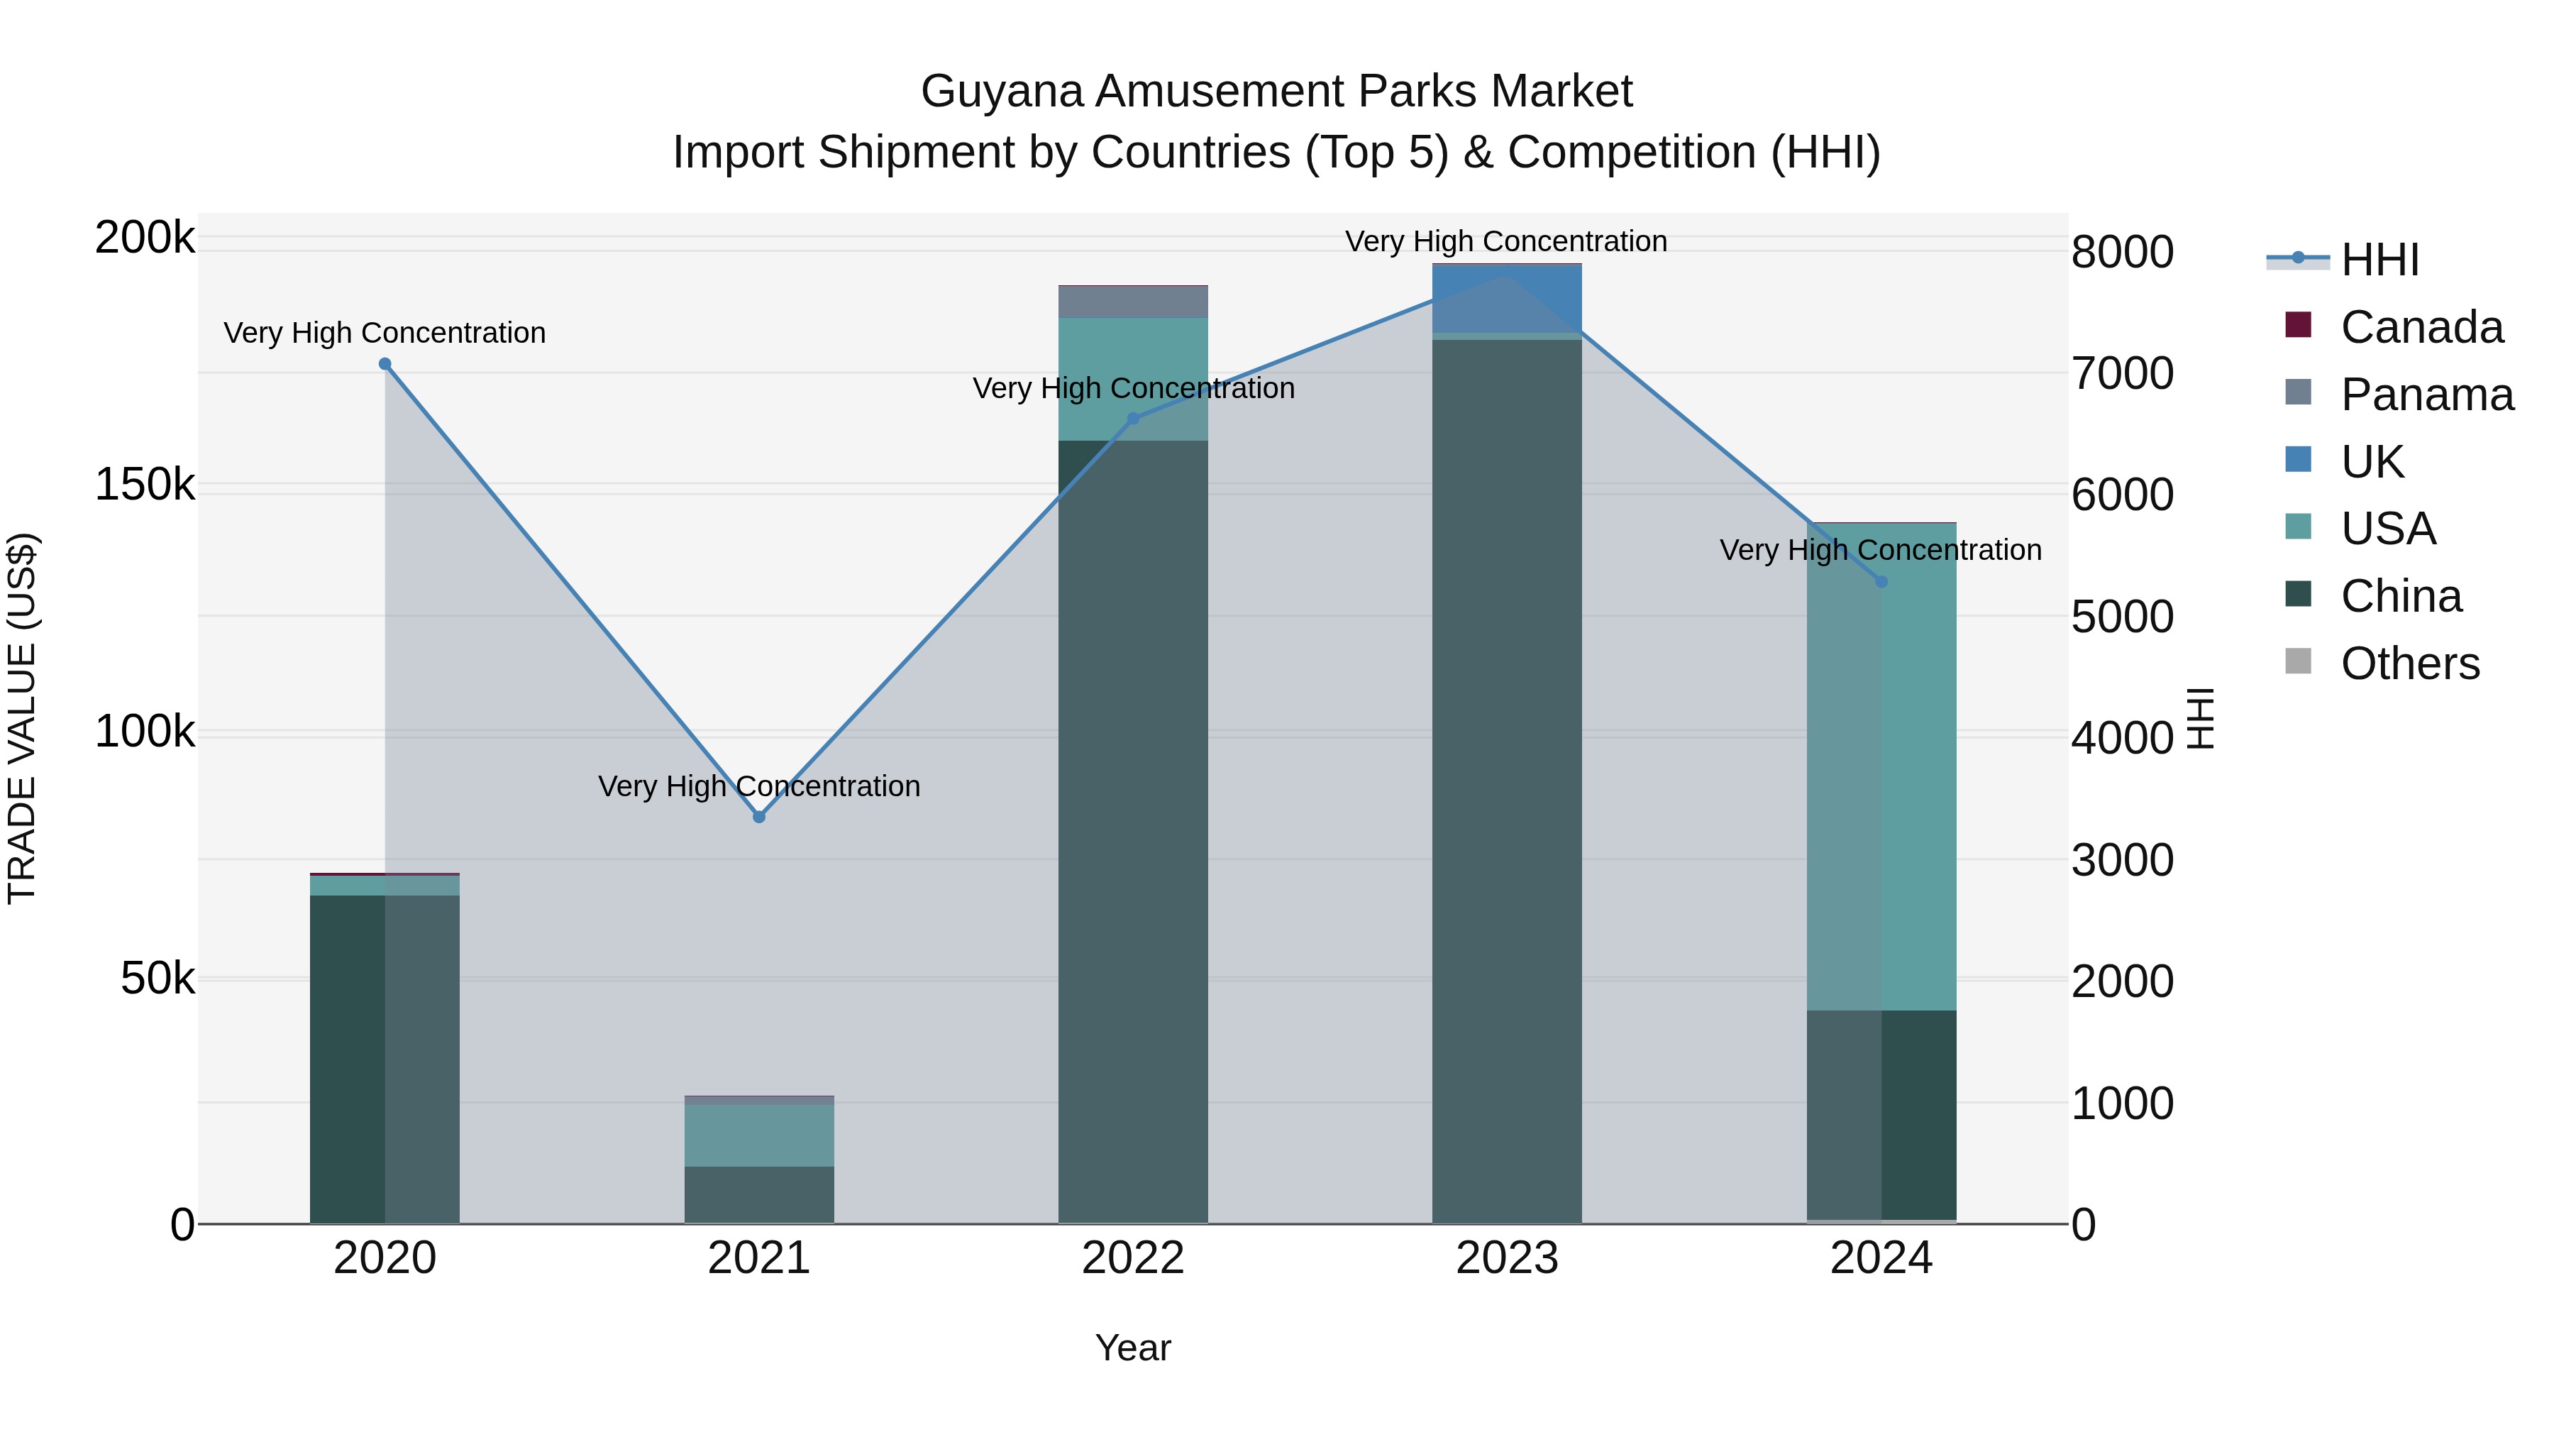Click the chart title 'Guyana Amusement Parks Market'

1276,92
